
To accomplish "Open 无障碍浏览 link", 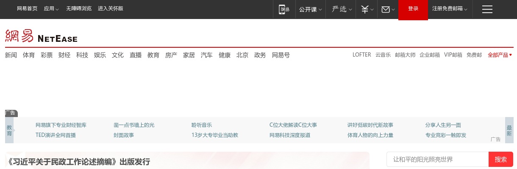I will point(79,8).
